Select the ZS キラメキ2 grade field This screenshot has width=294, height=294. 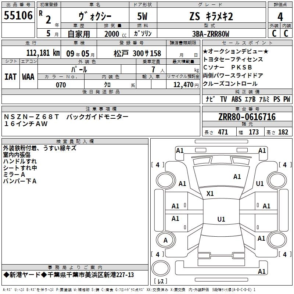pyautogui.click(x=211, y=16)
